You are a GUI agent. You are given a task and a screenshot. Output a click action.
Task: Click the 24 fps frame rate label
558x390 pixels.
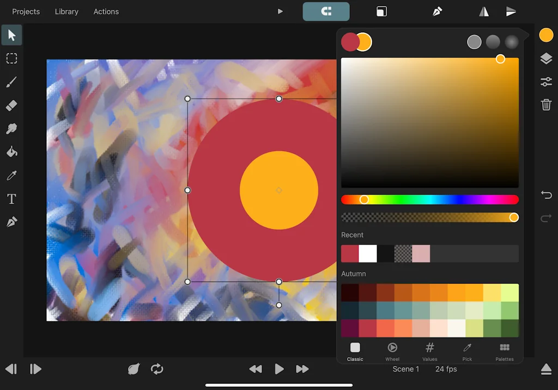pos(446,369)
